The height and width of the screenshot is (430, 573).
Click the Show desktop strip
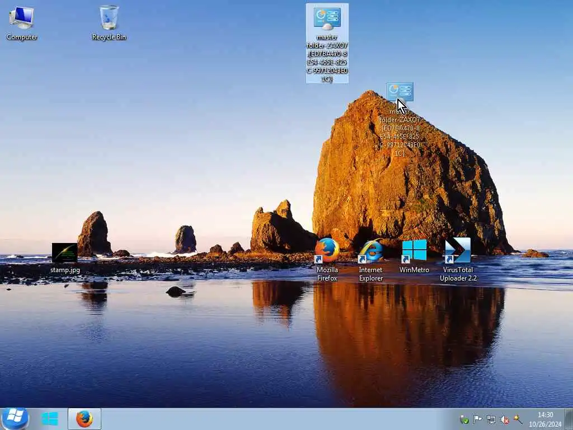point(569,419)
